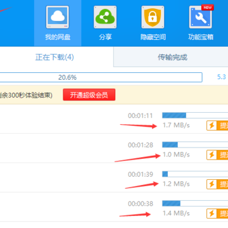This screenshot has height=228, width=228.
Task: Click the progress bar for download 00:00:38
Action: 195,203
